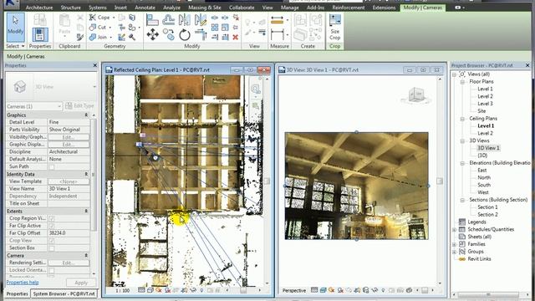Image resolution: width=535 pixels, height=301 pixels.
Task: Click the Properties panel vertical scrollbar
Action: point(94,174)
